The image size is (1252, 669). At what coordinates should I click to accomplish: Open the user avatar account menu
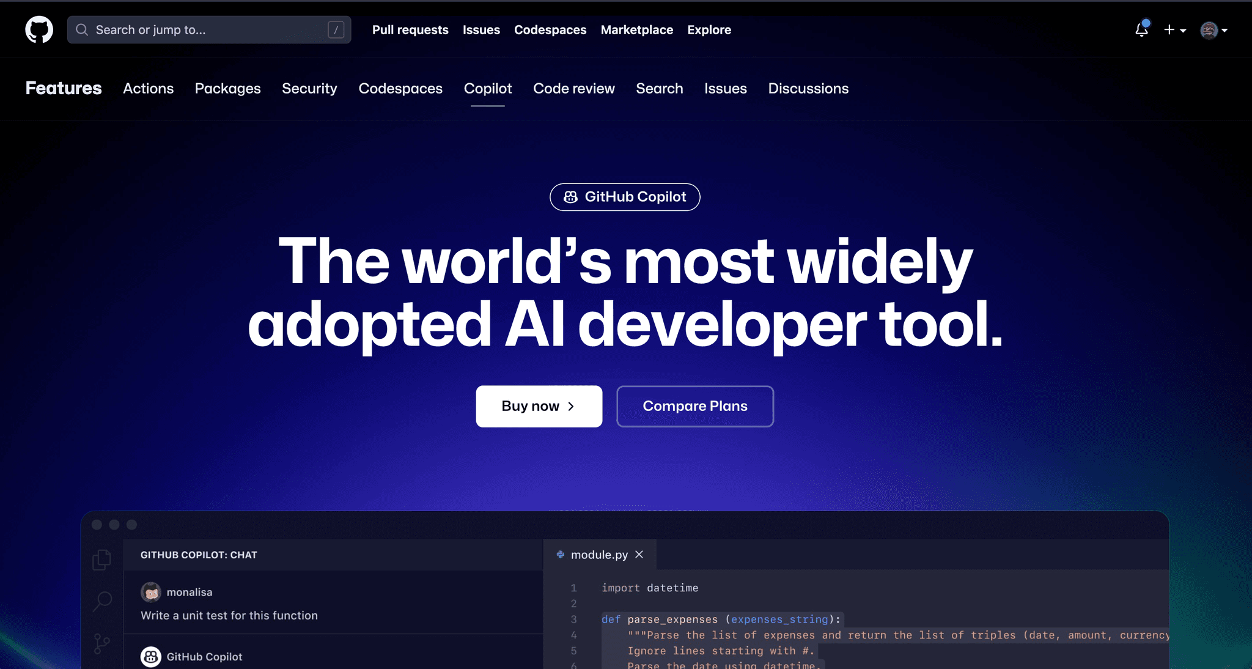click(x=1214, y=30)
